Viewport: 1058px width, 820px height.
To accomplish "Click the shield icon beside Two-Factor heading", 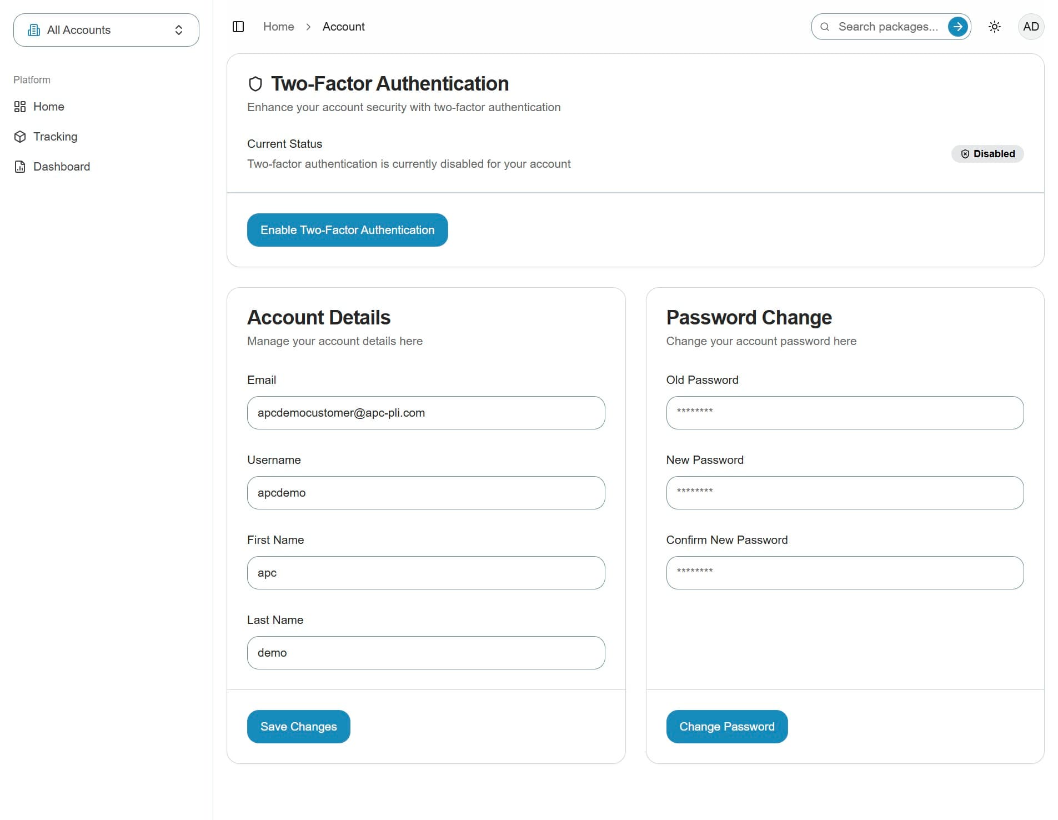I will tap(255, 84).
